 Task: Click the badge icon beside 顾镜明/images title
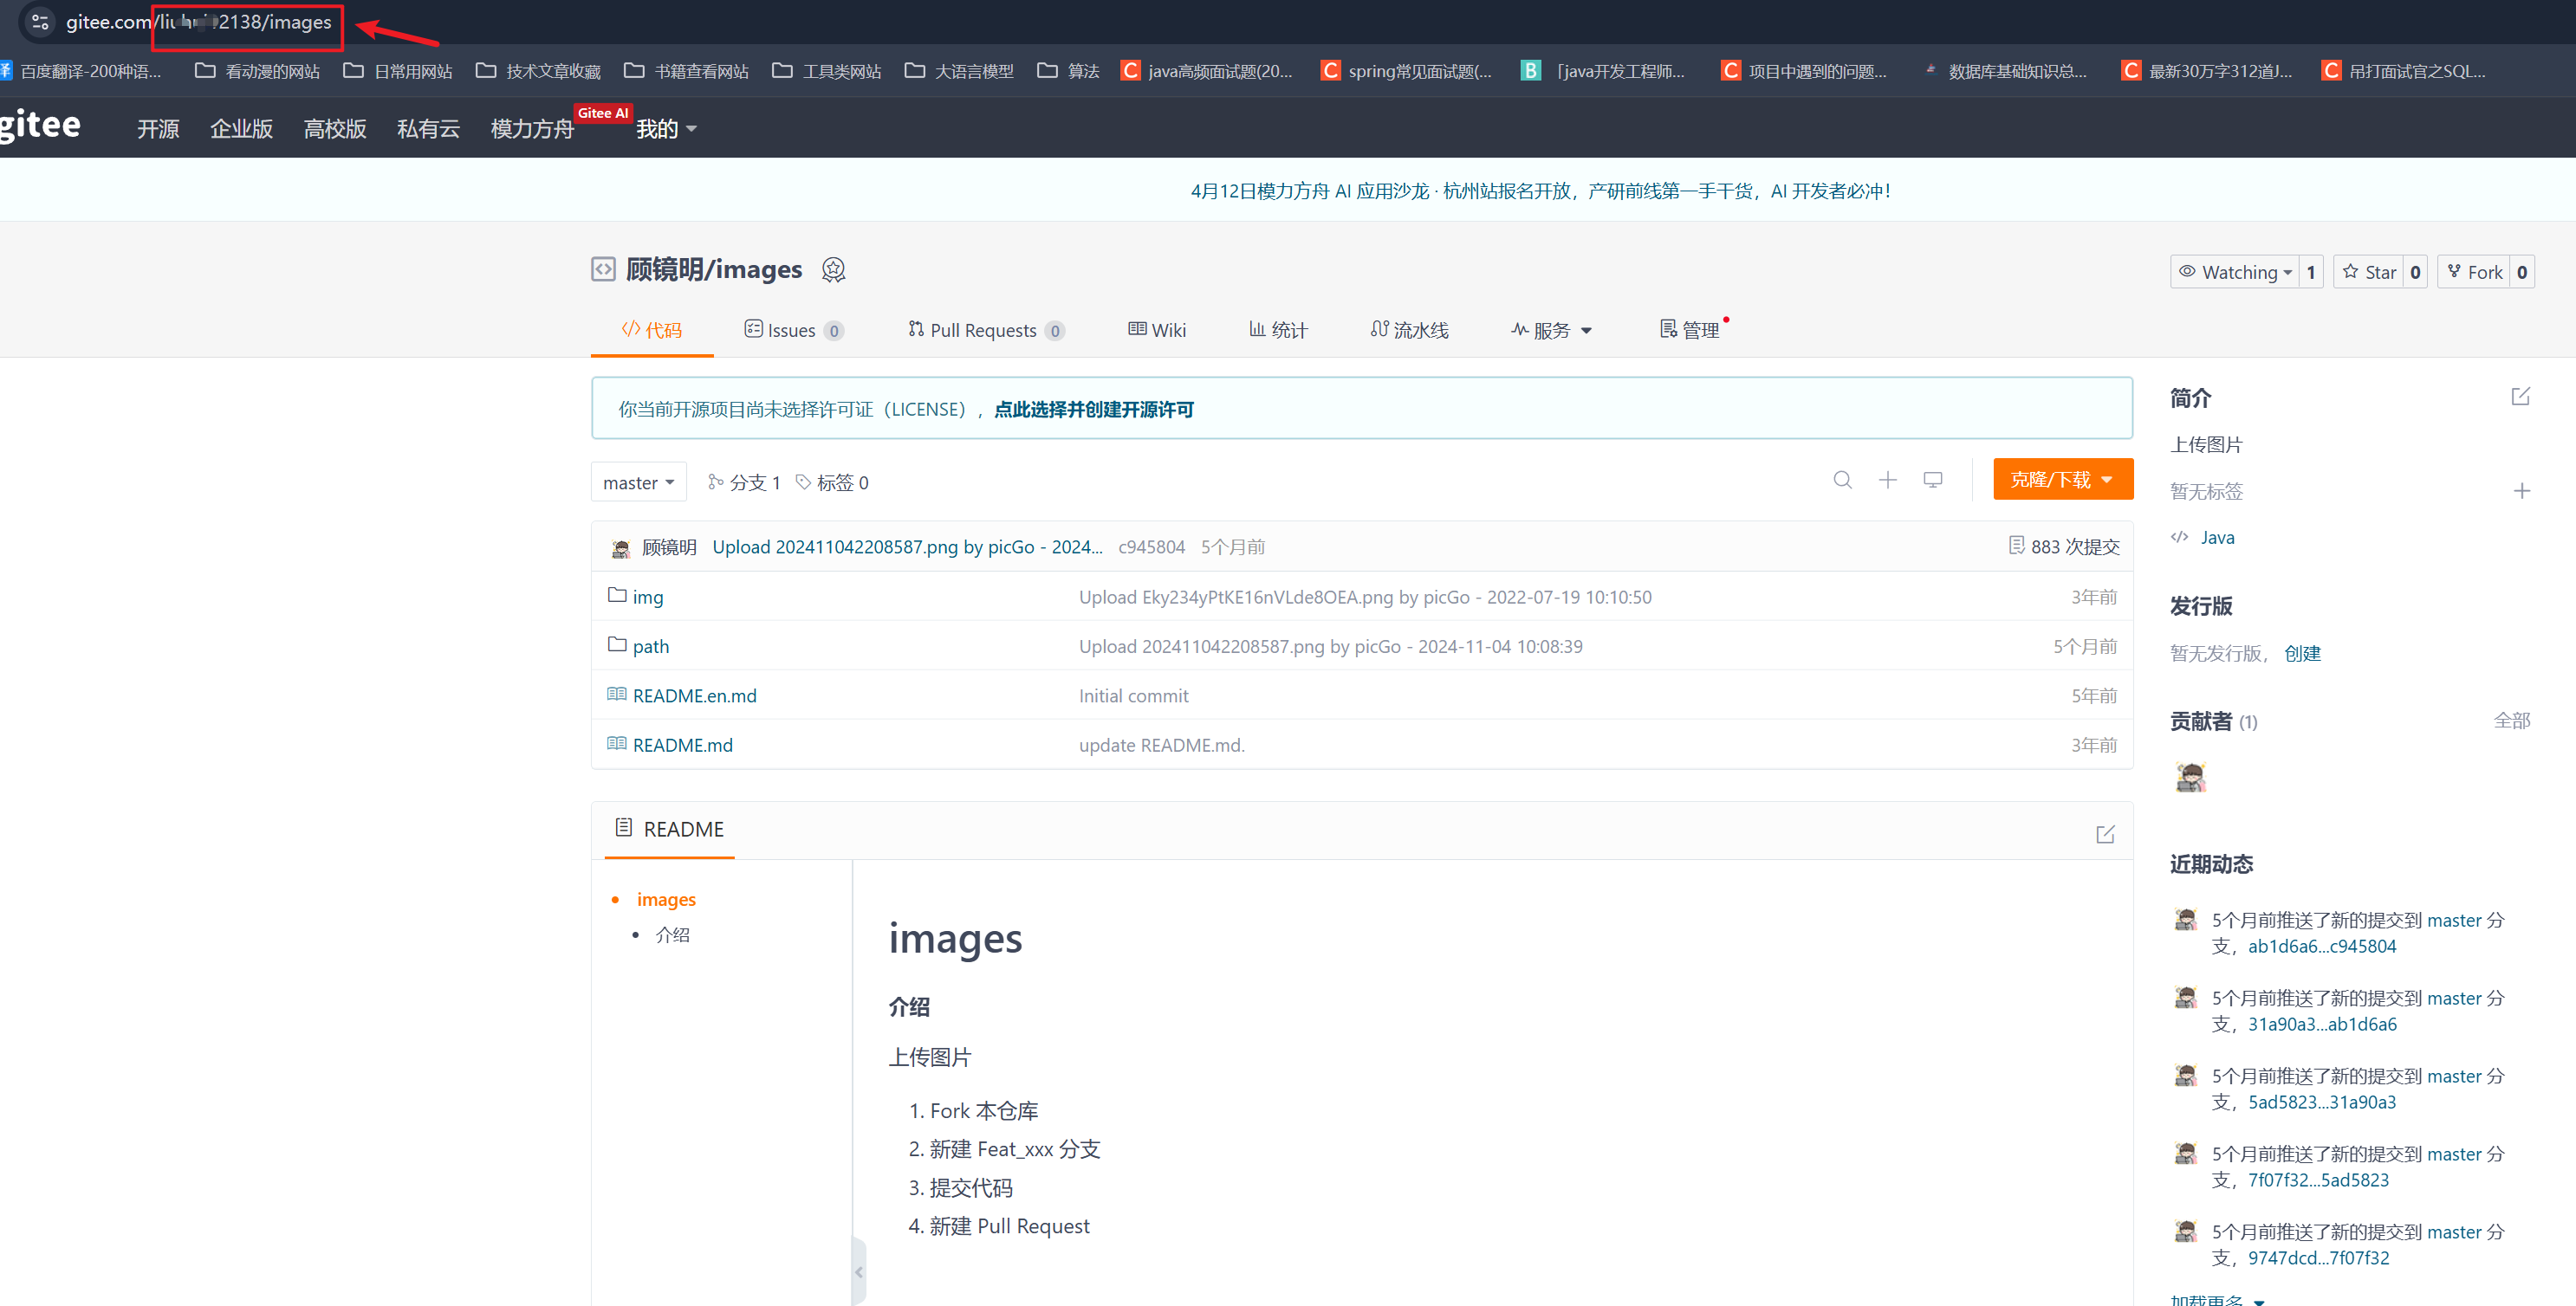pyautogui.click(x=834, y=268)
